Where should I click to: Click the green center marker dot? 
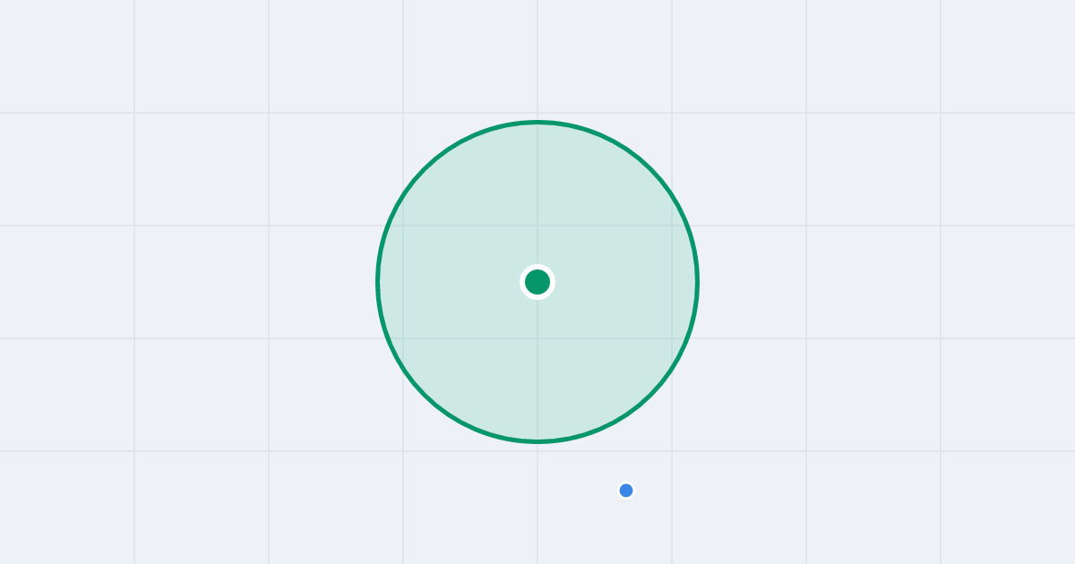click(537, 282)
